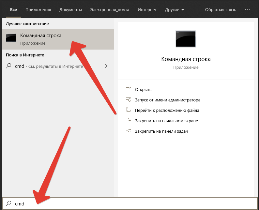This screenshot has width=259, height=210.
Task: Open cmd См. результаты в Интернете link
Action: coord(49,66)
